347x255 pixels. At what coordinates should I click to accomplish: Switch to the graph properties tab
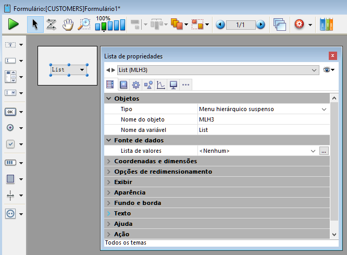point(161,84)
